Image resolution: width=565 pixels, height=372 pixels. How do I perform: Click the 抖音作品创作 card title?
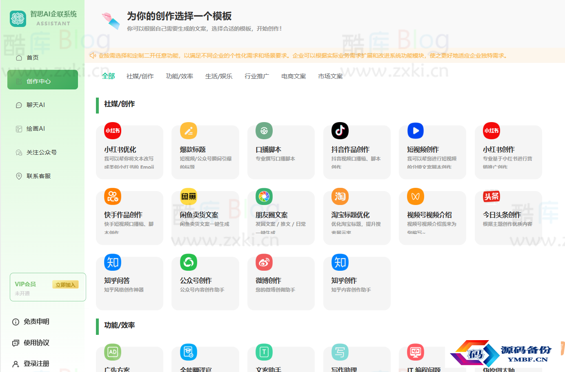tap(350, 149)
